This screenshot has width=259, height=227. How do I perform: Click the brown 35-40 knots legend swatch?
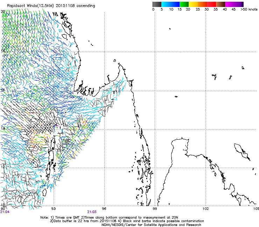click(x=220, y=4)
